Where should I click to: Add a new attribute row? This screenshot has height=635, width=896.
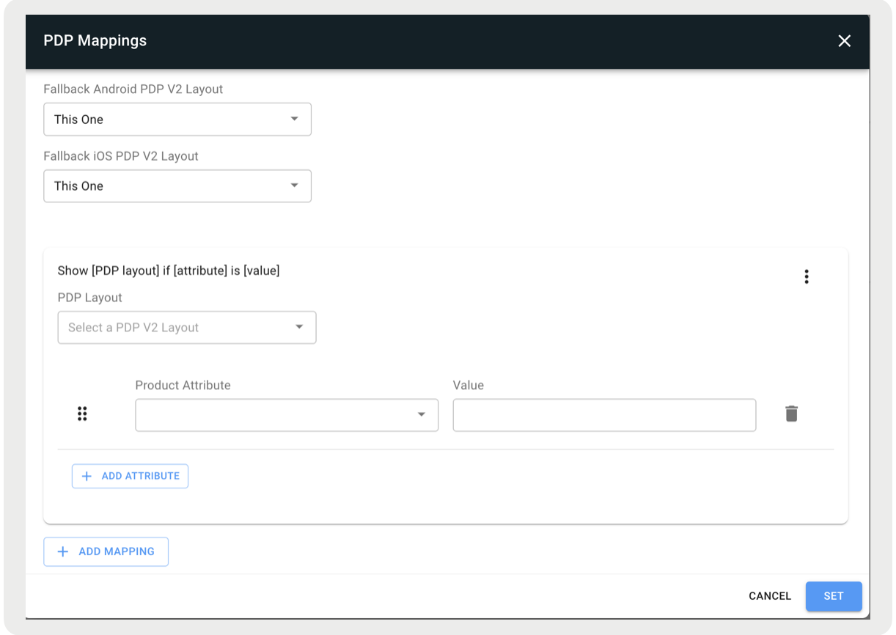pyautogui.click(x=130, y=476)
